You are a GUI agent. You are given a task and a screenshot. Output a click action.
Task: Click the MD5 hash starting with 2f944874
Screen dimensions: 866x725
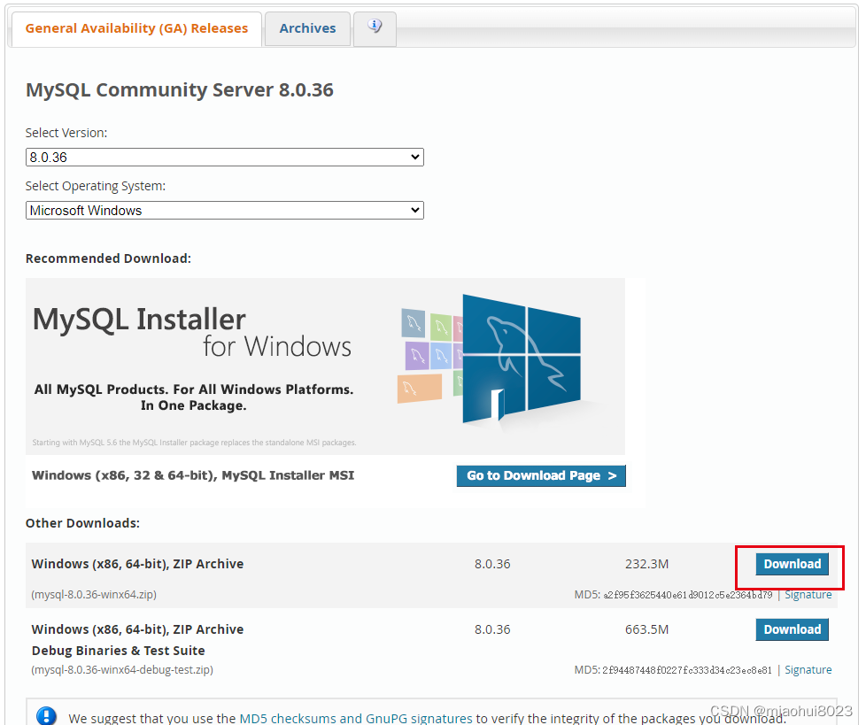pos(687,670)
